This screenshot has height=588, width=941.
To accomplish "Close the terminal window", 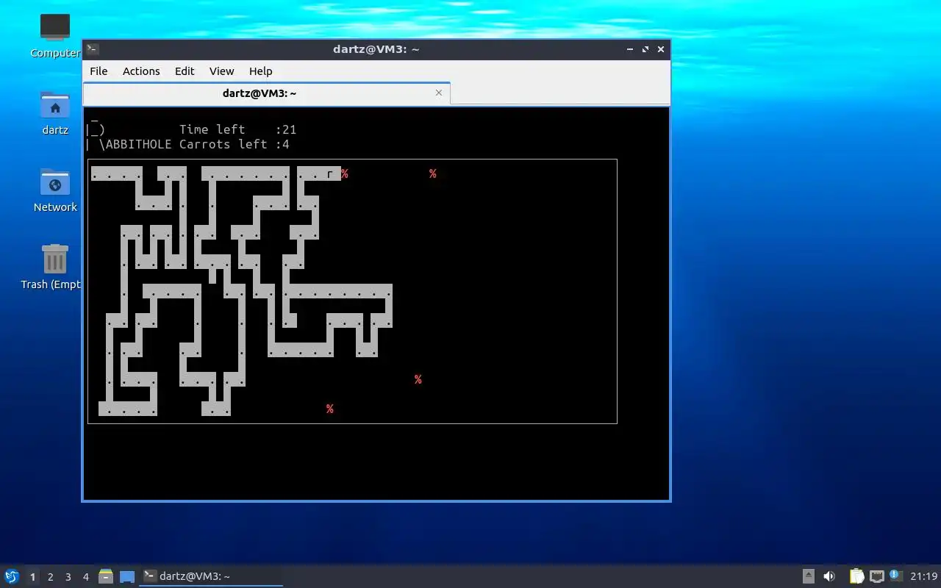I will coord(661,49).
